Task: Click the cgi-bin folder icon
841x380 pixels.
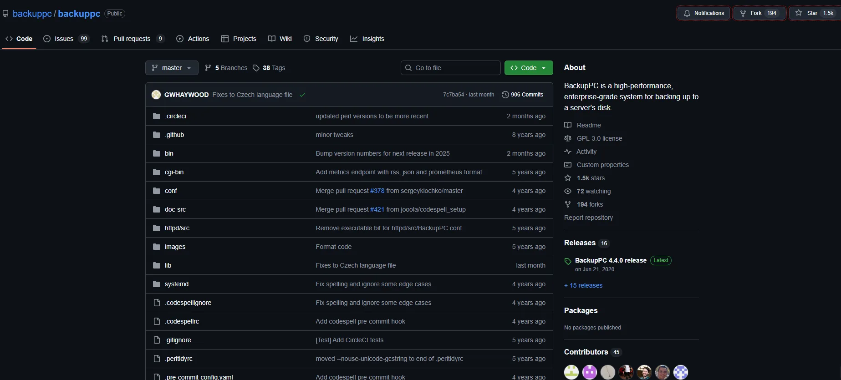Action: click(157, 172)
